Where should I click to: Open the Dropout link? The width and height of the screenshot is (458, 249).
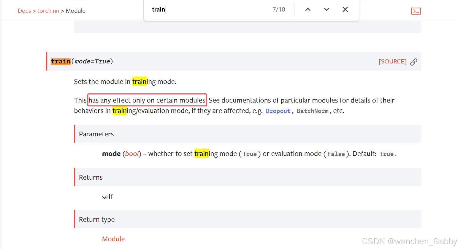[278, 111]
